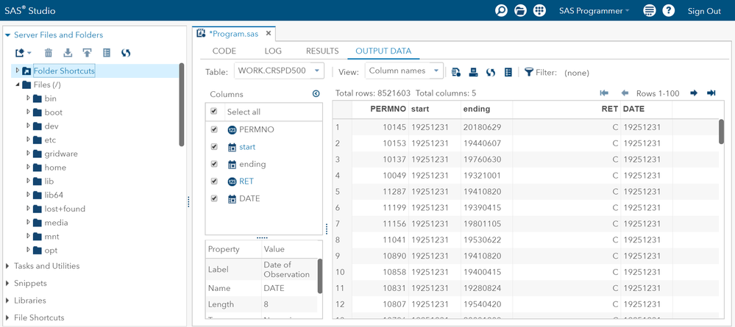
Task: Switch to the RESULTS tab
Action: 322,51
